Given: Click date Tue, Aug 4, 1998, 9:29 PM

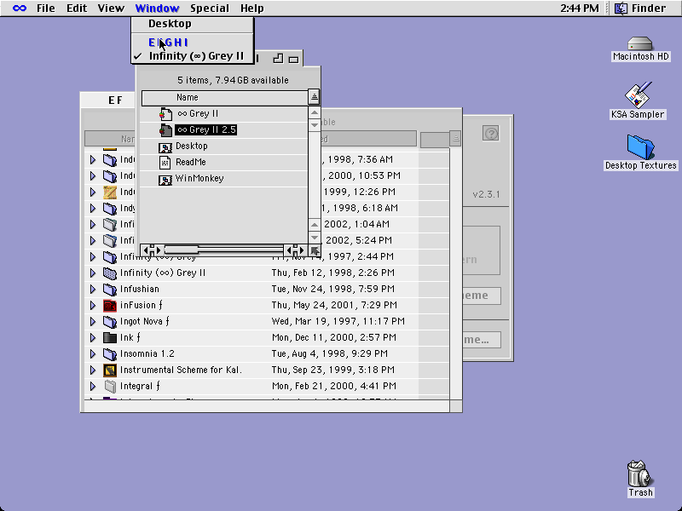Looking at the screenshot, I should coord(330,353).
